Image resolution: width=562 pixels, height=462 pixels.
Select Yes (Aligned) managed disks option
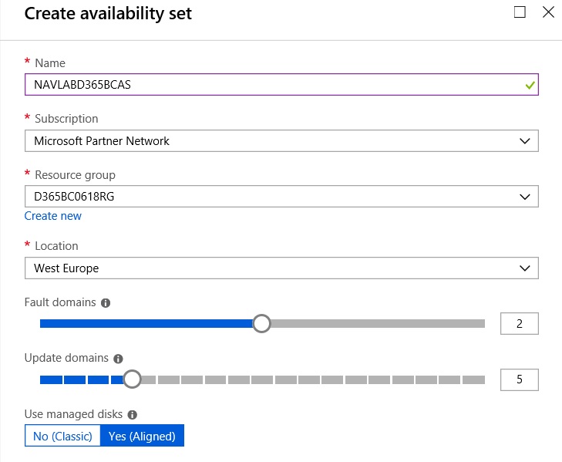142,436
